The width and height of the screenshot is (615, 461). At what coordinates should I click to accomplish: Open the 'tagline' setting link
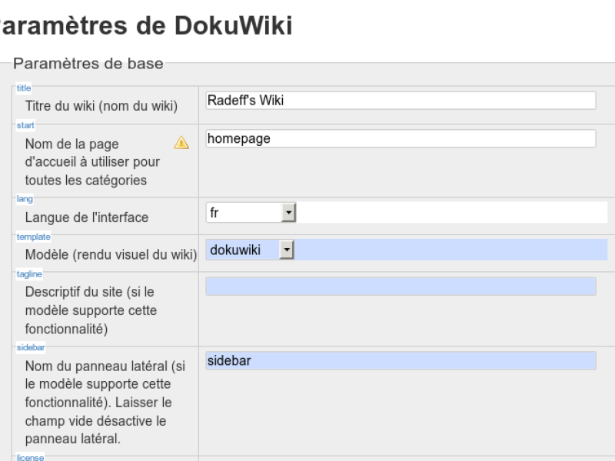(29, 274)
